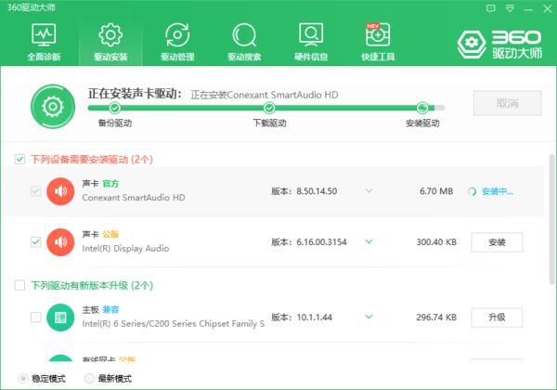Select the 最新模式 radio button
The image size is (557, 390).
[x=89, y=378]
